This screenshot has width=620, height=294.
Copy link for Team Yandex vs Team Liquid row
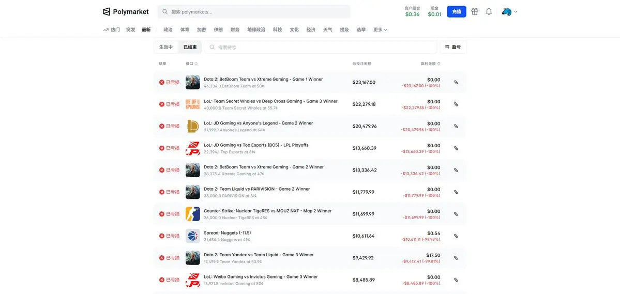(x=456, y=258)
